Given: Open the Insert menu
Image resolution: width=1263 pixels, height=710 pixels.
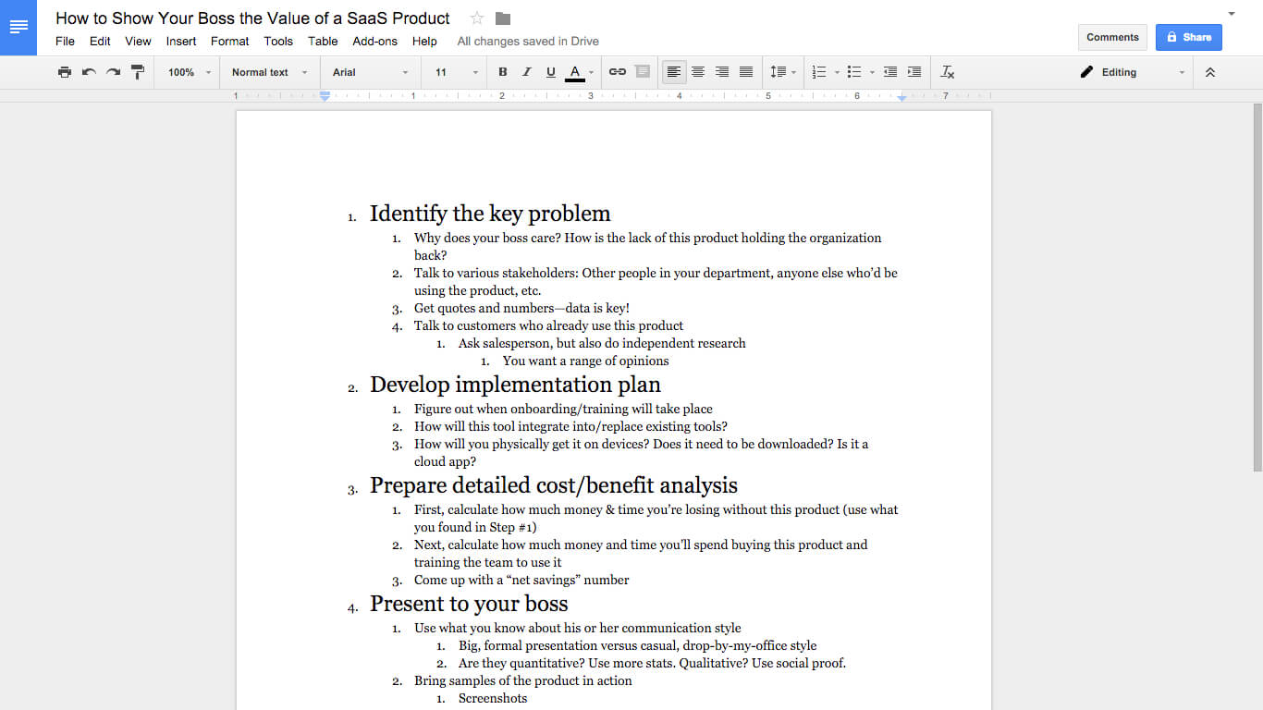Looking at the screenshot, I should point(181,42).
